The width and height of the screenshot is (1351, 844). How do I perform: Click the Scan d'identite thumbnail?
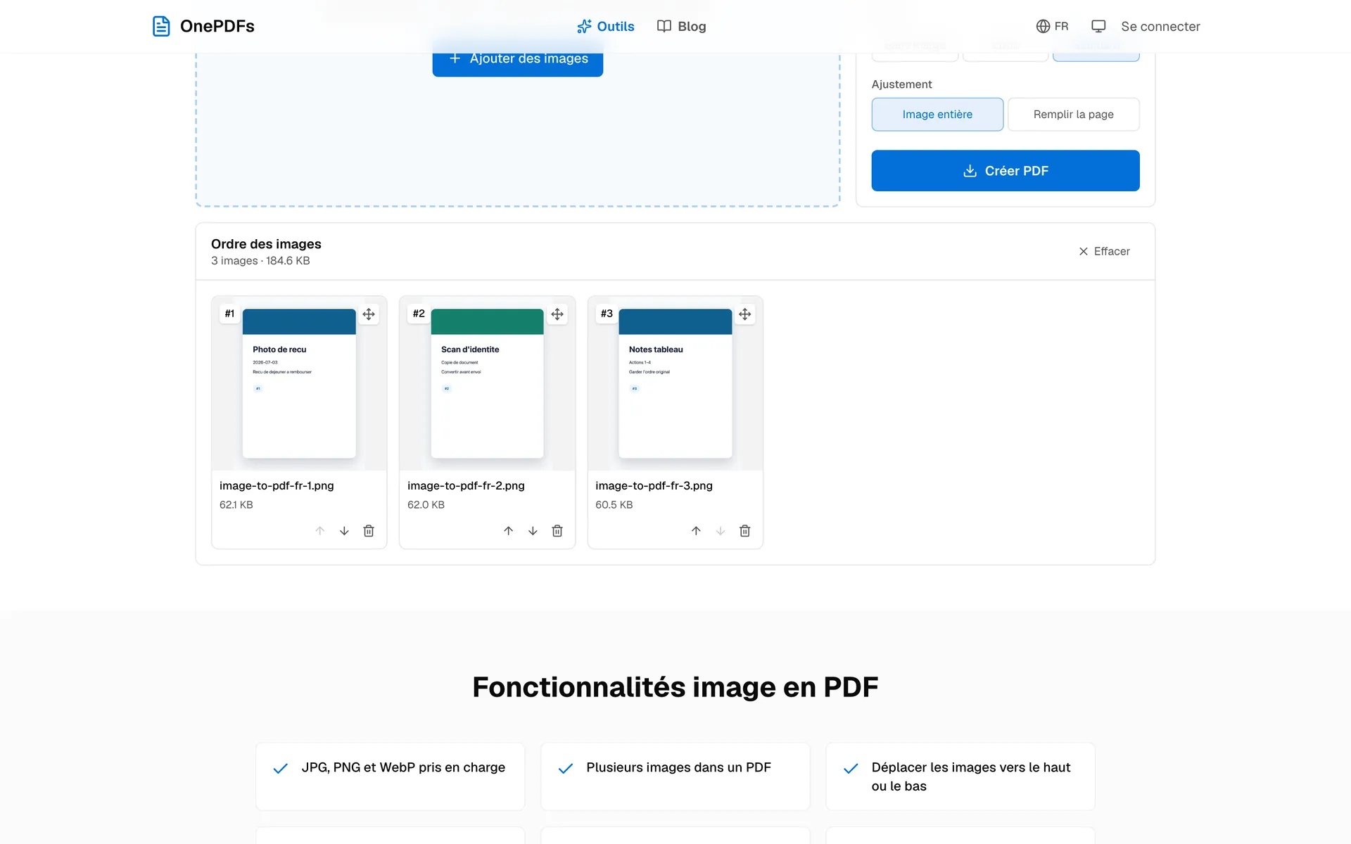pos(487,383)
